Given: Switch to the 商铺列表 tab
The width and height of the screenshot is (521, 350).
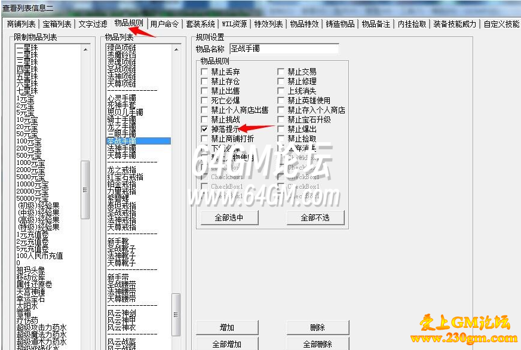Looking at the screenshot, I should (22, 24).
